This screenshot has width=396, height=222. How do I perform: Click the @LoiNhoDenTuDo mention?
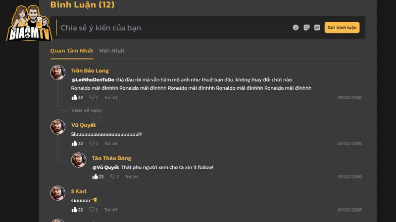pyautogui.click(x=93, y=79)
